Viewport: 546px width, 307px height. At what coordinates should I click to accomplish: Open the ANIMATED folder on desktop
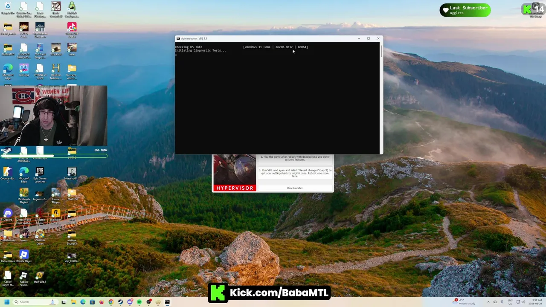(x=8, y=49)
